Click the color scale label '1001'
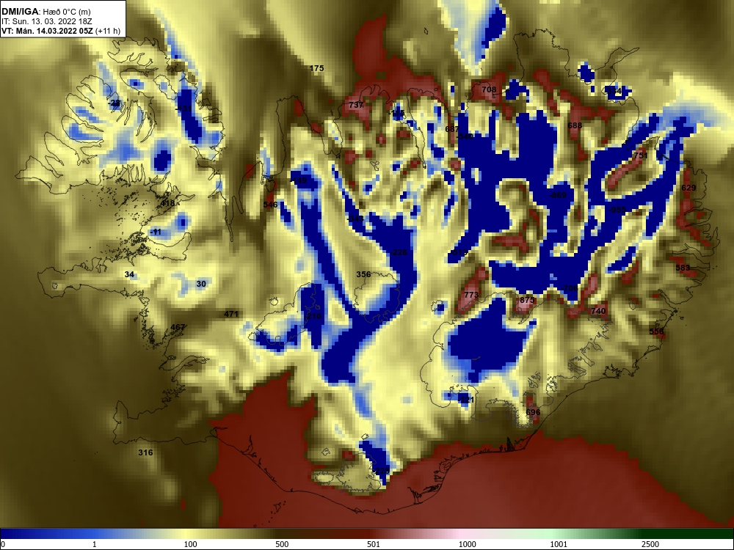 point(559,544)
